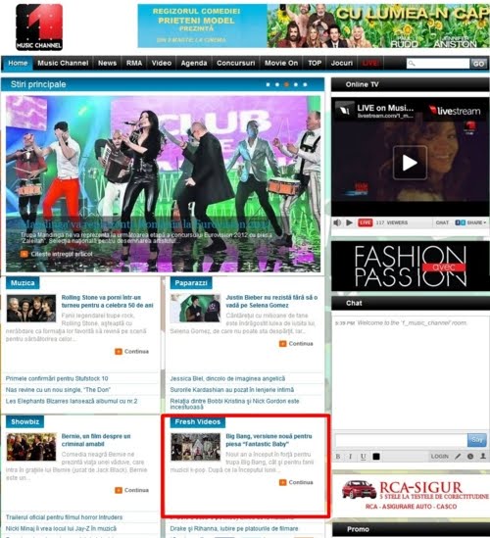This screenshot has height=538, width=490.
Task: Open the SHARE dropdown under livestream
Action: coord(476,222)
